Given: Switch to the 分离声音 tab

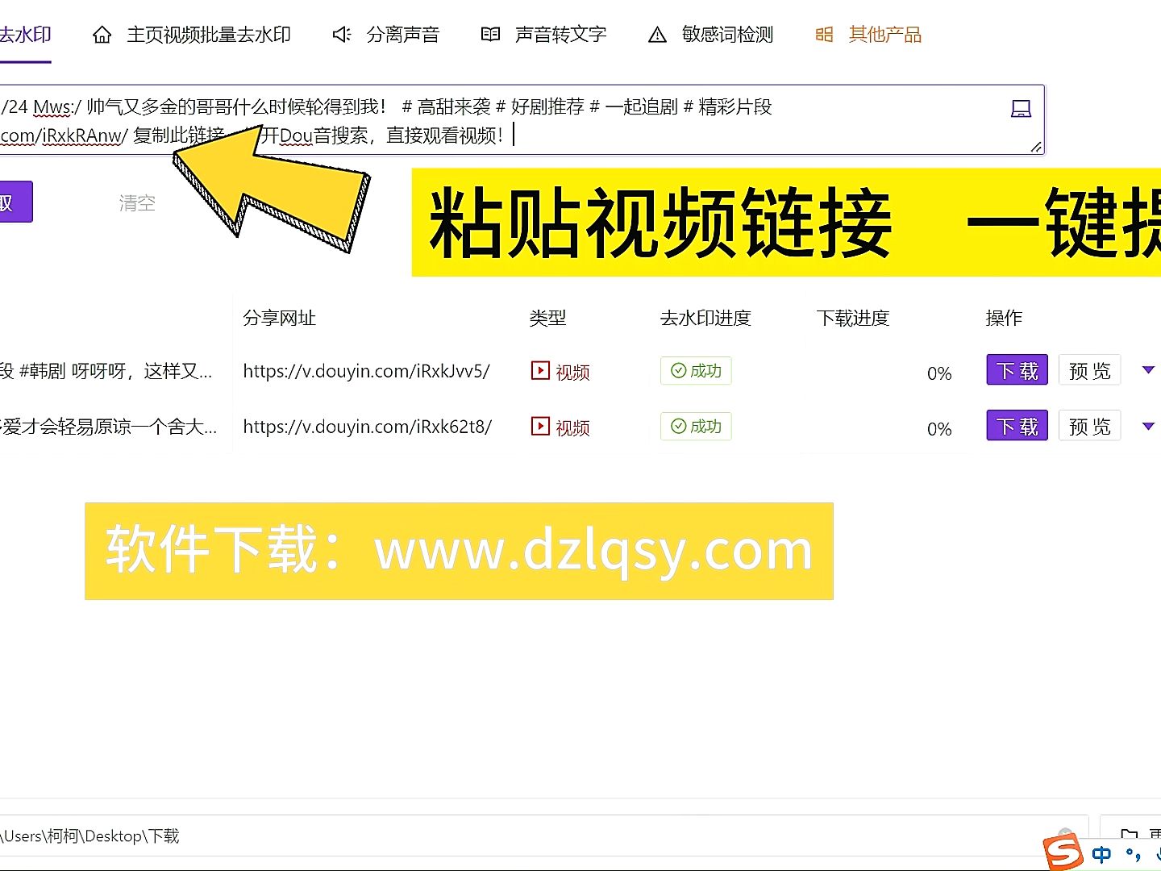Looking at the screenshot, I should coord(386,35).
